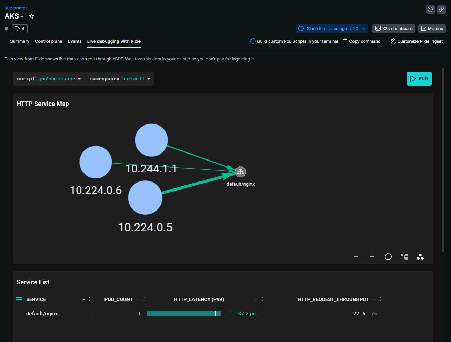
Task: Open the Service List hamburger menu icon
Action: point(19,299)
